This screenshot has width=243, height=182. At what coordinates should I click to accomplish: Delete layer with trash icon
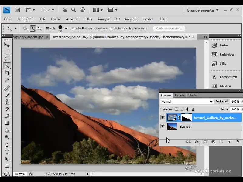click(238, 142)
